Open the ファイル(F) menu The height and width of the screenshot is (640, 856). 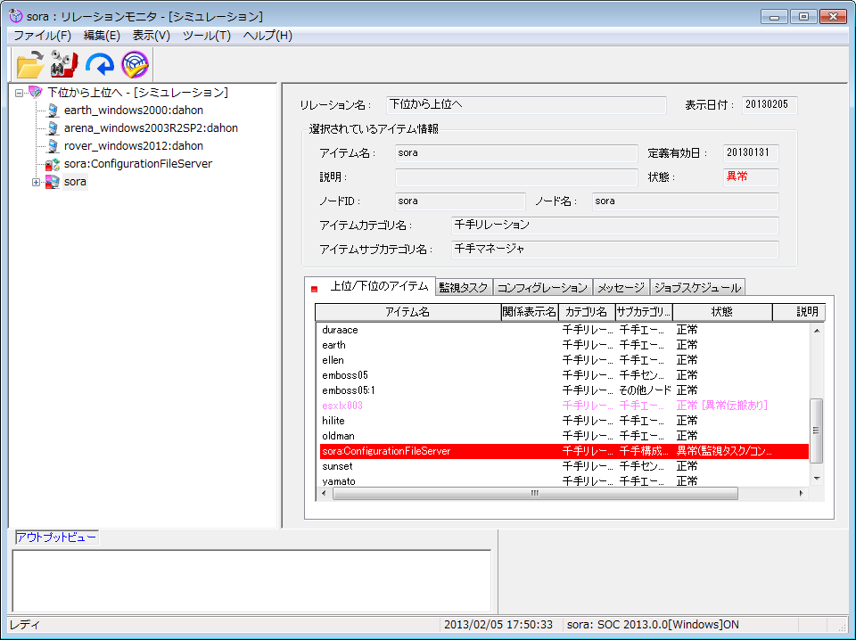[43, 36]
